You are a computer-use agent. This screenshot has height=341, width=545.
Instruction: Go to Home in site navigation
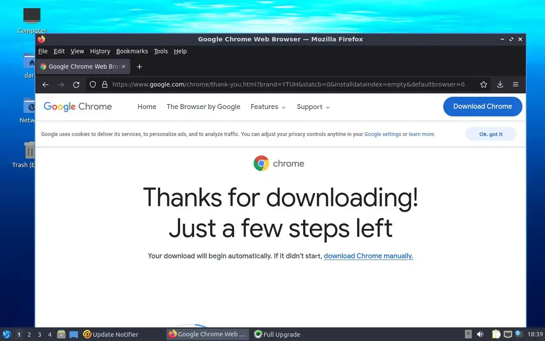point(147,107)
